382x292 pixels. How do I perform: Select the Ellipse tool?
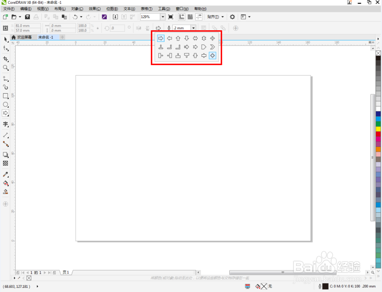tap(5, 104)
